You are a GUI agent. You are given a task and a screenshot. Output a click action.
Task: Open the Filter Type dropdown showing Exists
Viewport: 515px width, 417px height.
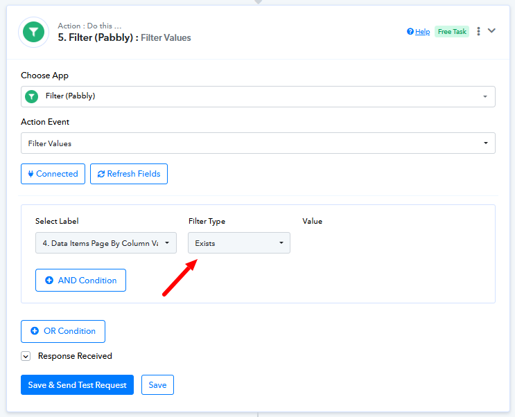pos(238,243)
